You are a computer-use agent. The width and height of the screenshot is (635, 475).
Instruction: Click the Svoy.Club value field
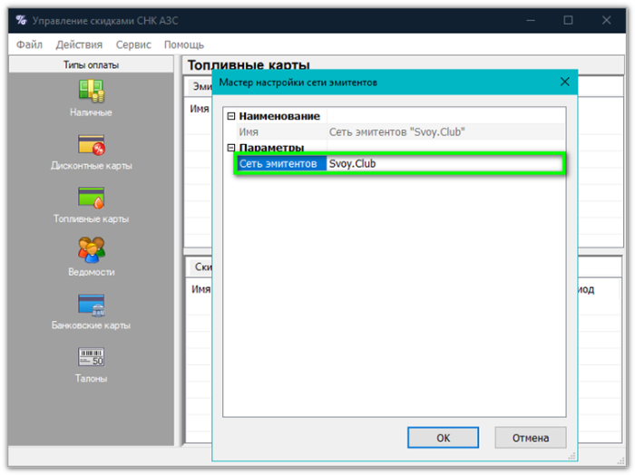pos(444,164)
